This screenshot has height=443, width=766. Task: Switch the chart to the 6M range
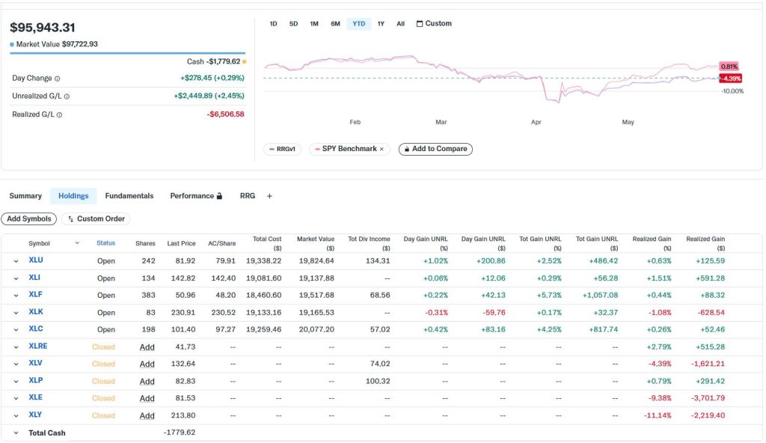335,23
